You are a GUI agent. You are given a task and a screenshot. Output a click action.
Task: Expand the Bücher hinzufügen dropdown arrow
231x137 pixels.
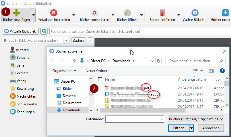point(34,15)
